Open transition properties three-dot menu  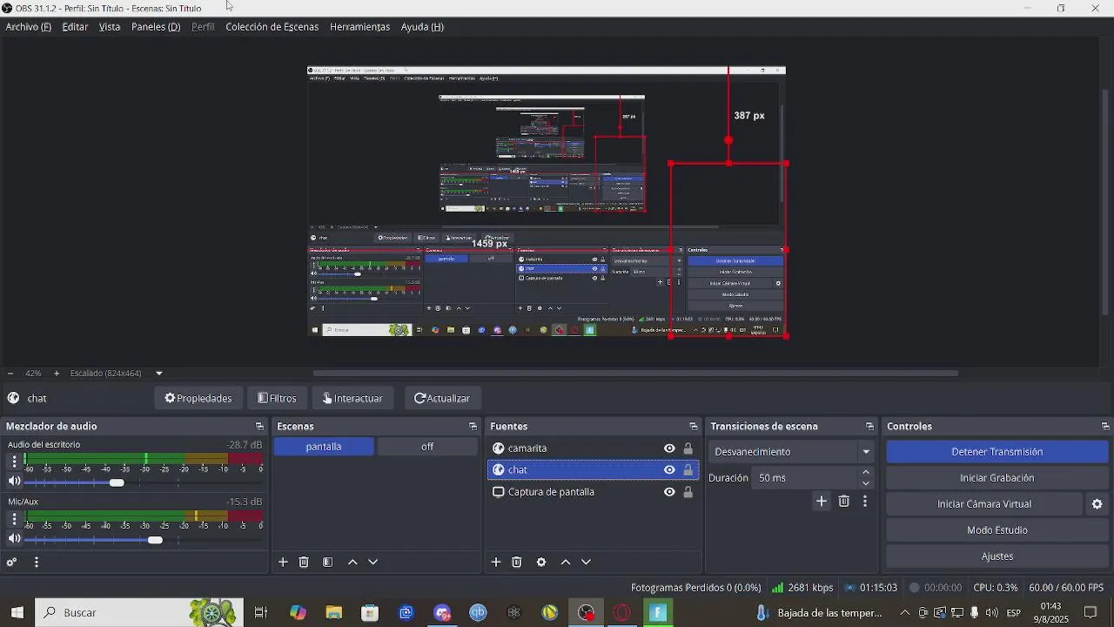pos(865,502)
